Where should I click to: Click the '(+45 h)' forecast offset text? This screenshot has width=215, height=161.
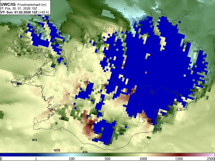(x=44, y=12)
